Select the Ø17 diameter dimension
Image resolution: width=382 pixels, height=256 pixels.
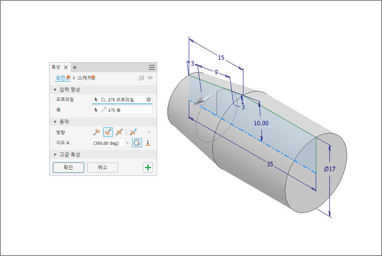coord(330,169)
